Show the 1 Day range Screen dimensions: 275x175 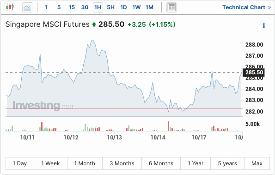coord(20,163)
